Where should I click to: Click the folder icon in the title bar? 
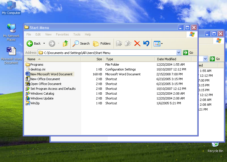(x=26, y=27)
